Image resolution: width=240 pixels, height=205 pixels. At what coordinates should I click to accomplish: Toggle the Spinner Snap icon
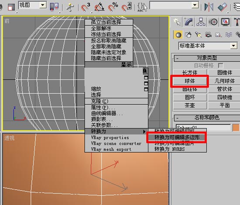click(127, 7)
